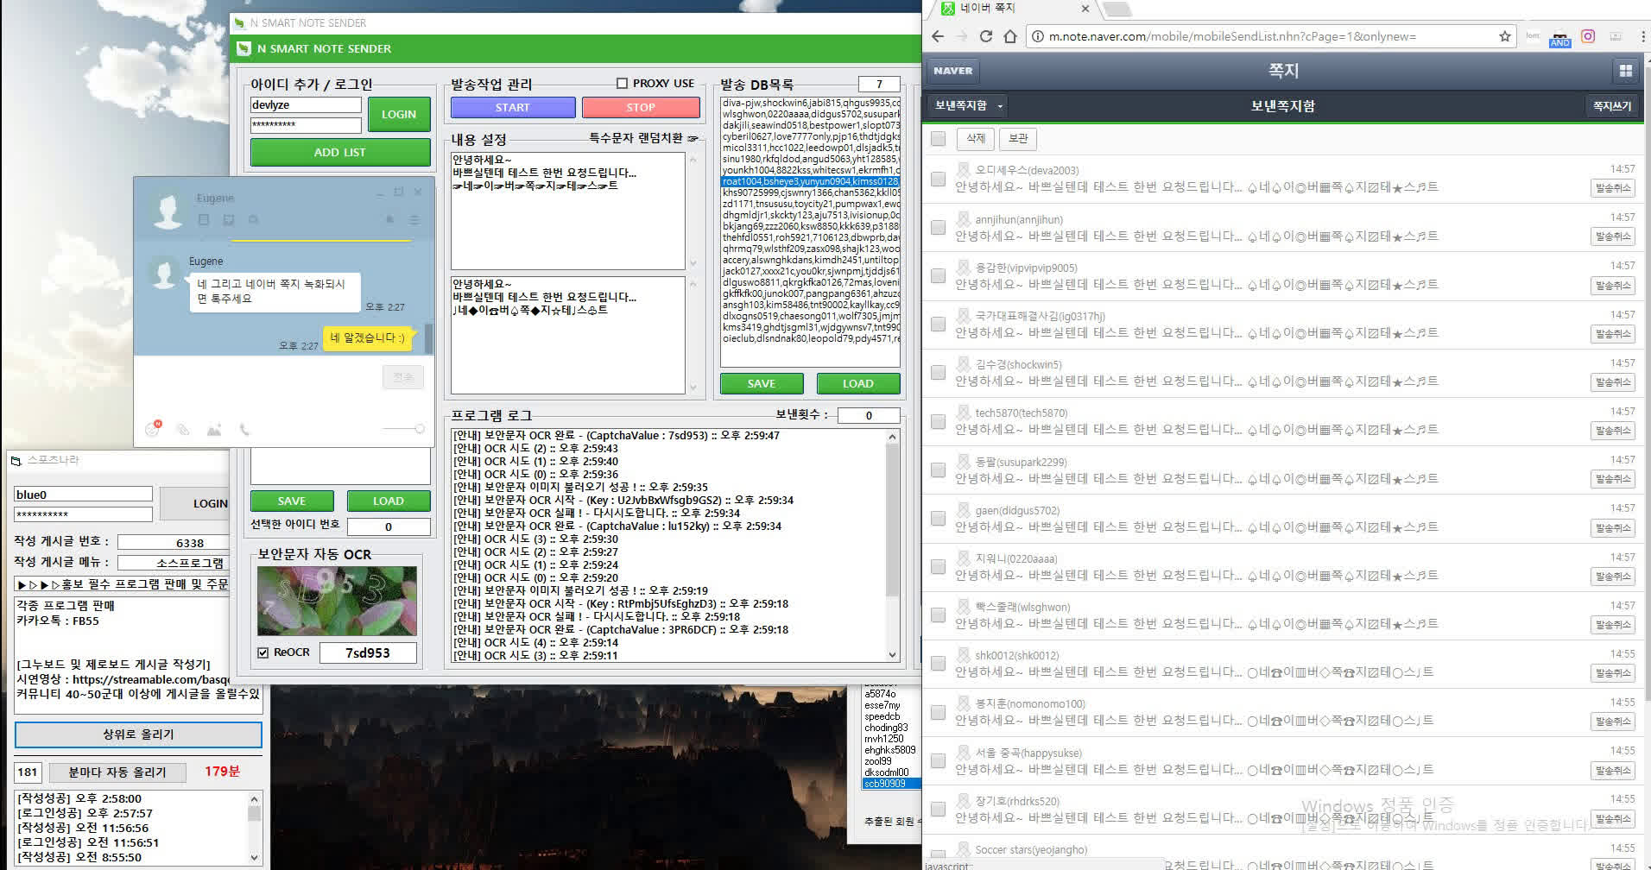Viewport: 1651px width, 870px height.
Task: Check the box for 김수경(shockwin5) note
Action: [939, 372]
